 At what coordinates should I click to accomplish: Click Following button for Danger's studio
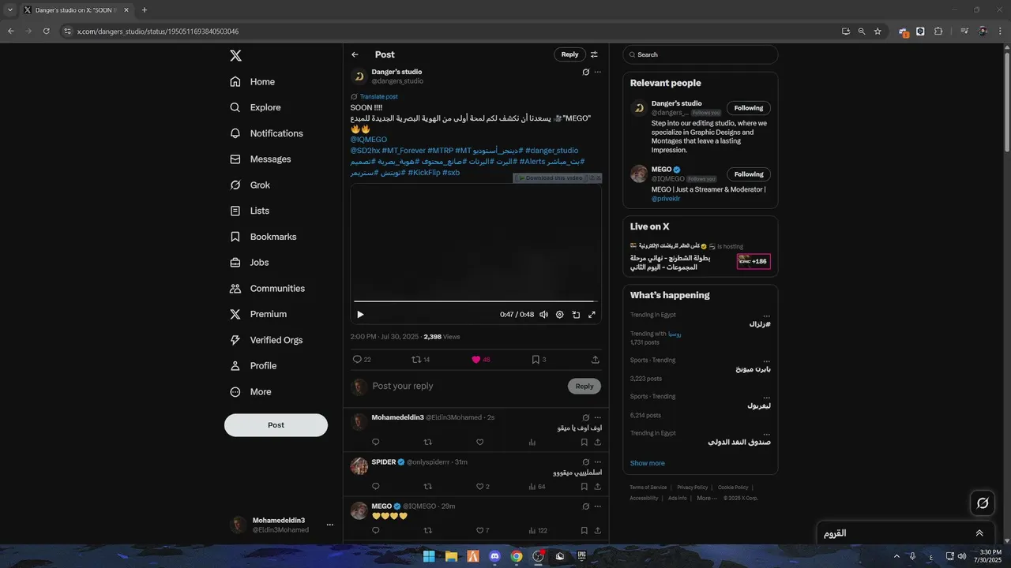749,108
